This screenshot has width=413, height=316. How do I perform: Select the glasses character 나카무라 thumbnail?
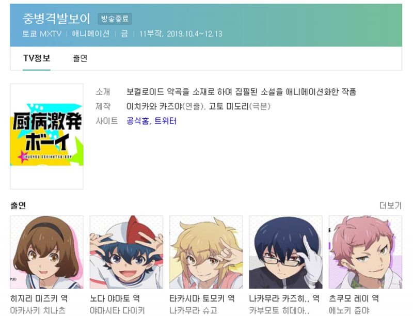pos(286,252)
